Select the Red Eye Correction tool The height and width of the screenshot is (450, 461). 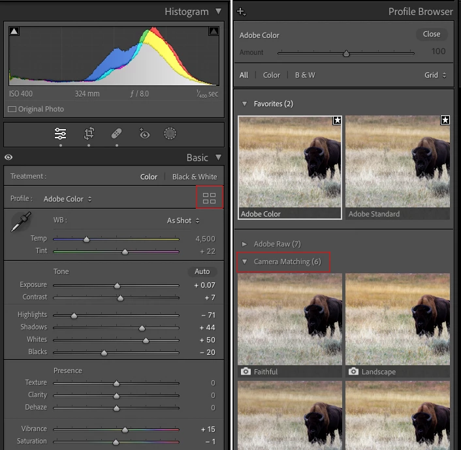(x=144, y=133)
